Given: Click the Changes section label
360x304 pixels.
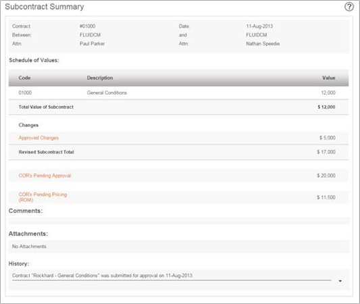Looking at the screenshot, I should [28, 125].
